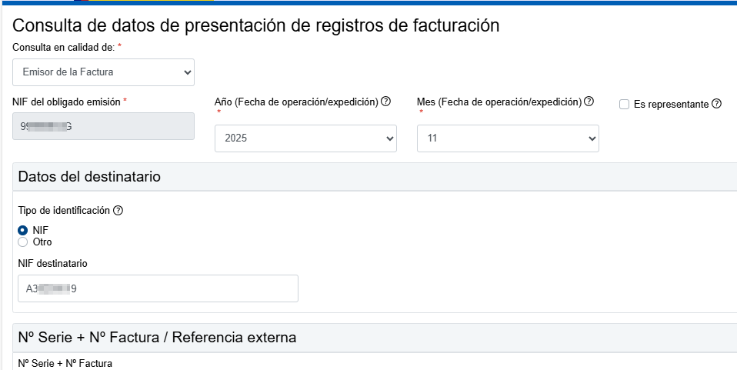The image size is (737, 370).
Task: Click the greyed NIF del obligado emisión field
Action: coord(103,126)
